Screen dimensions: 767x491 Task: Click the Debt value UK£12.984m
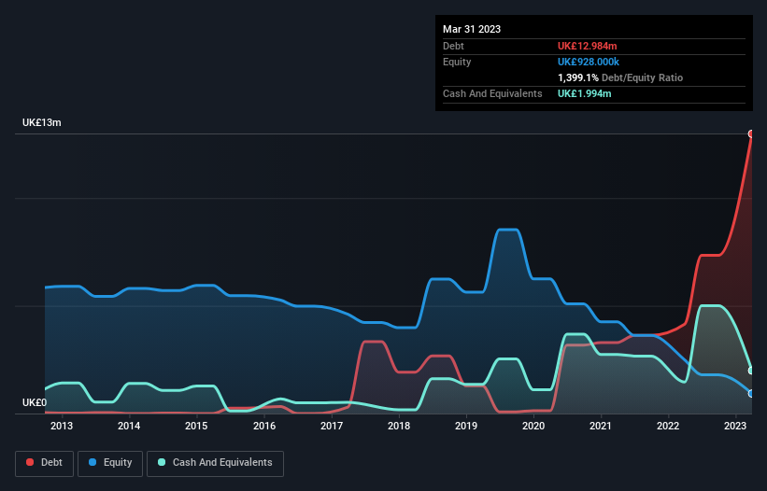point(587,46)
